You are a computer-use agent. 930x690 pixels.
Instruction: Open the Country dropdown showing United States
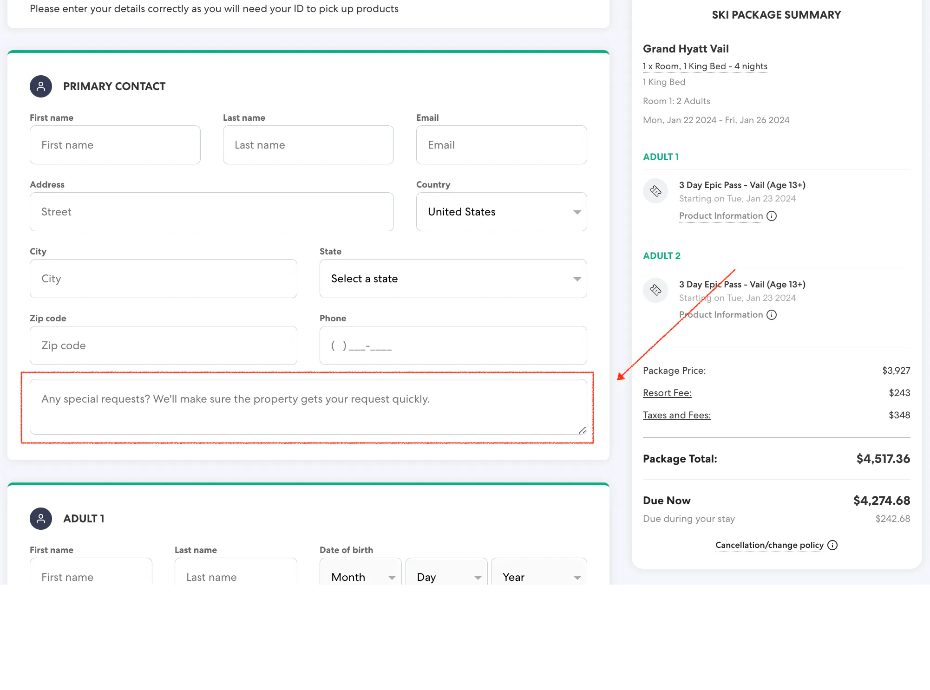click(x=501, y=212)
